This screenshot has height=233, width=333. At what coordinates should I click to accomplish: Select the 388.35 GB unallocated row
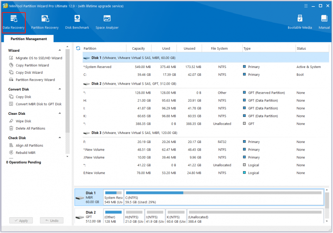click(206, 124)
